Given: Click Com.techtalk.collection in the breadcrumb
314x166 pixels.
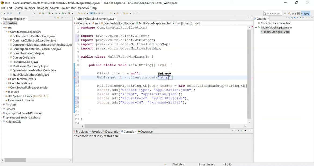Looking at the screenshot, I should point(118,23).
